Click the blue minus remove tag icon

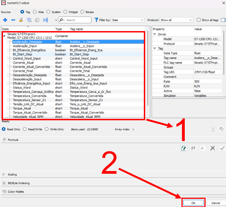point(13,20)
